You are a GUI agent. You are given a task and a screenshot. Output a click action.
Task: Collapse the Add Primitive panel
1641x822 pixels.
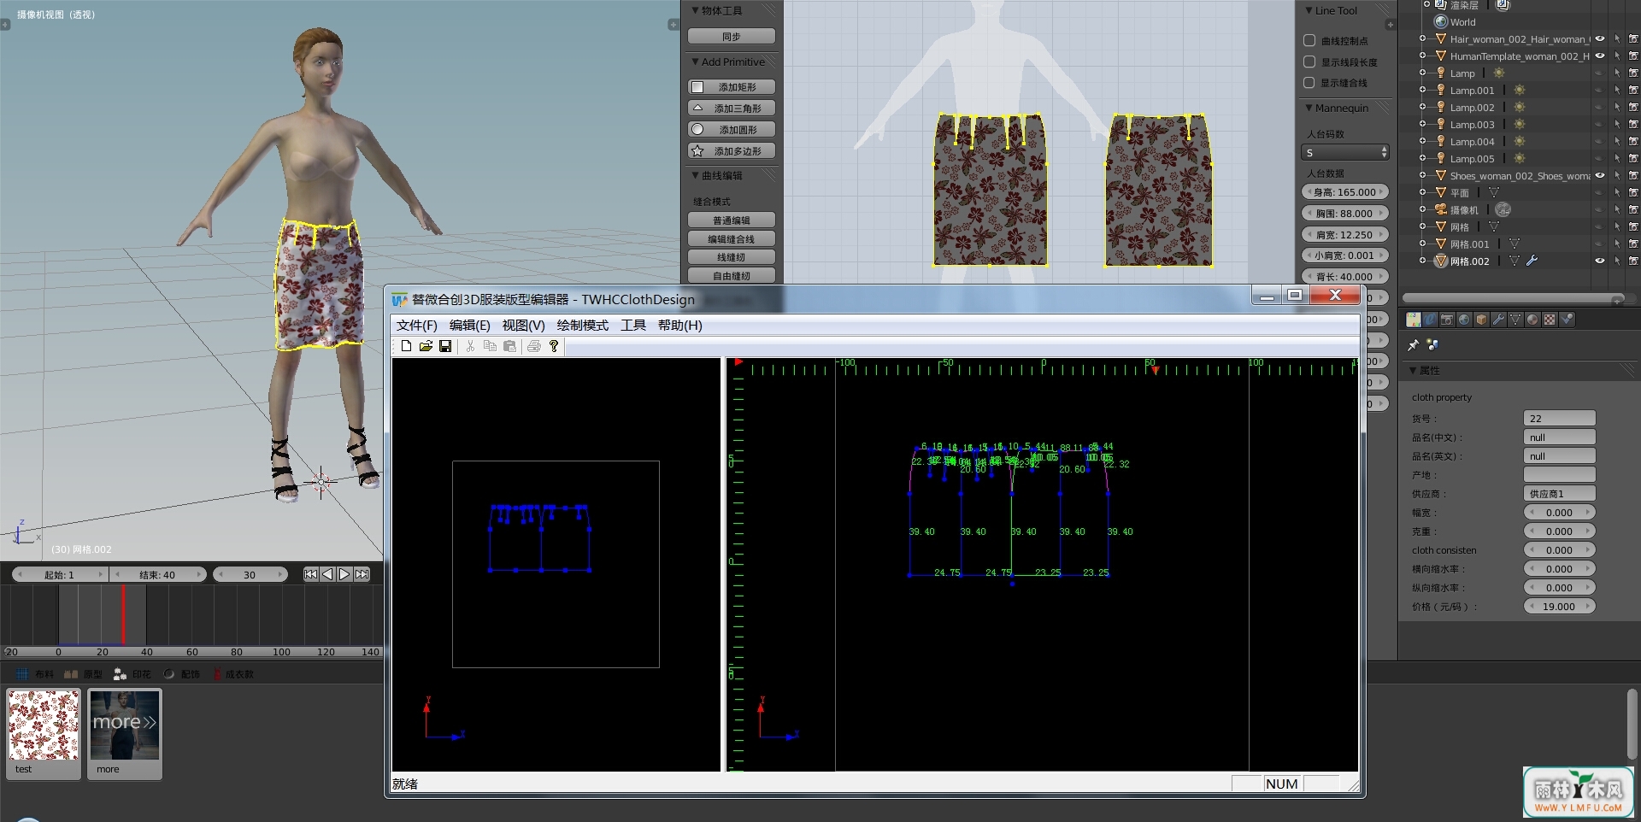(696, 62)
